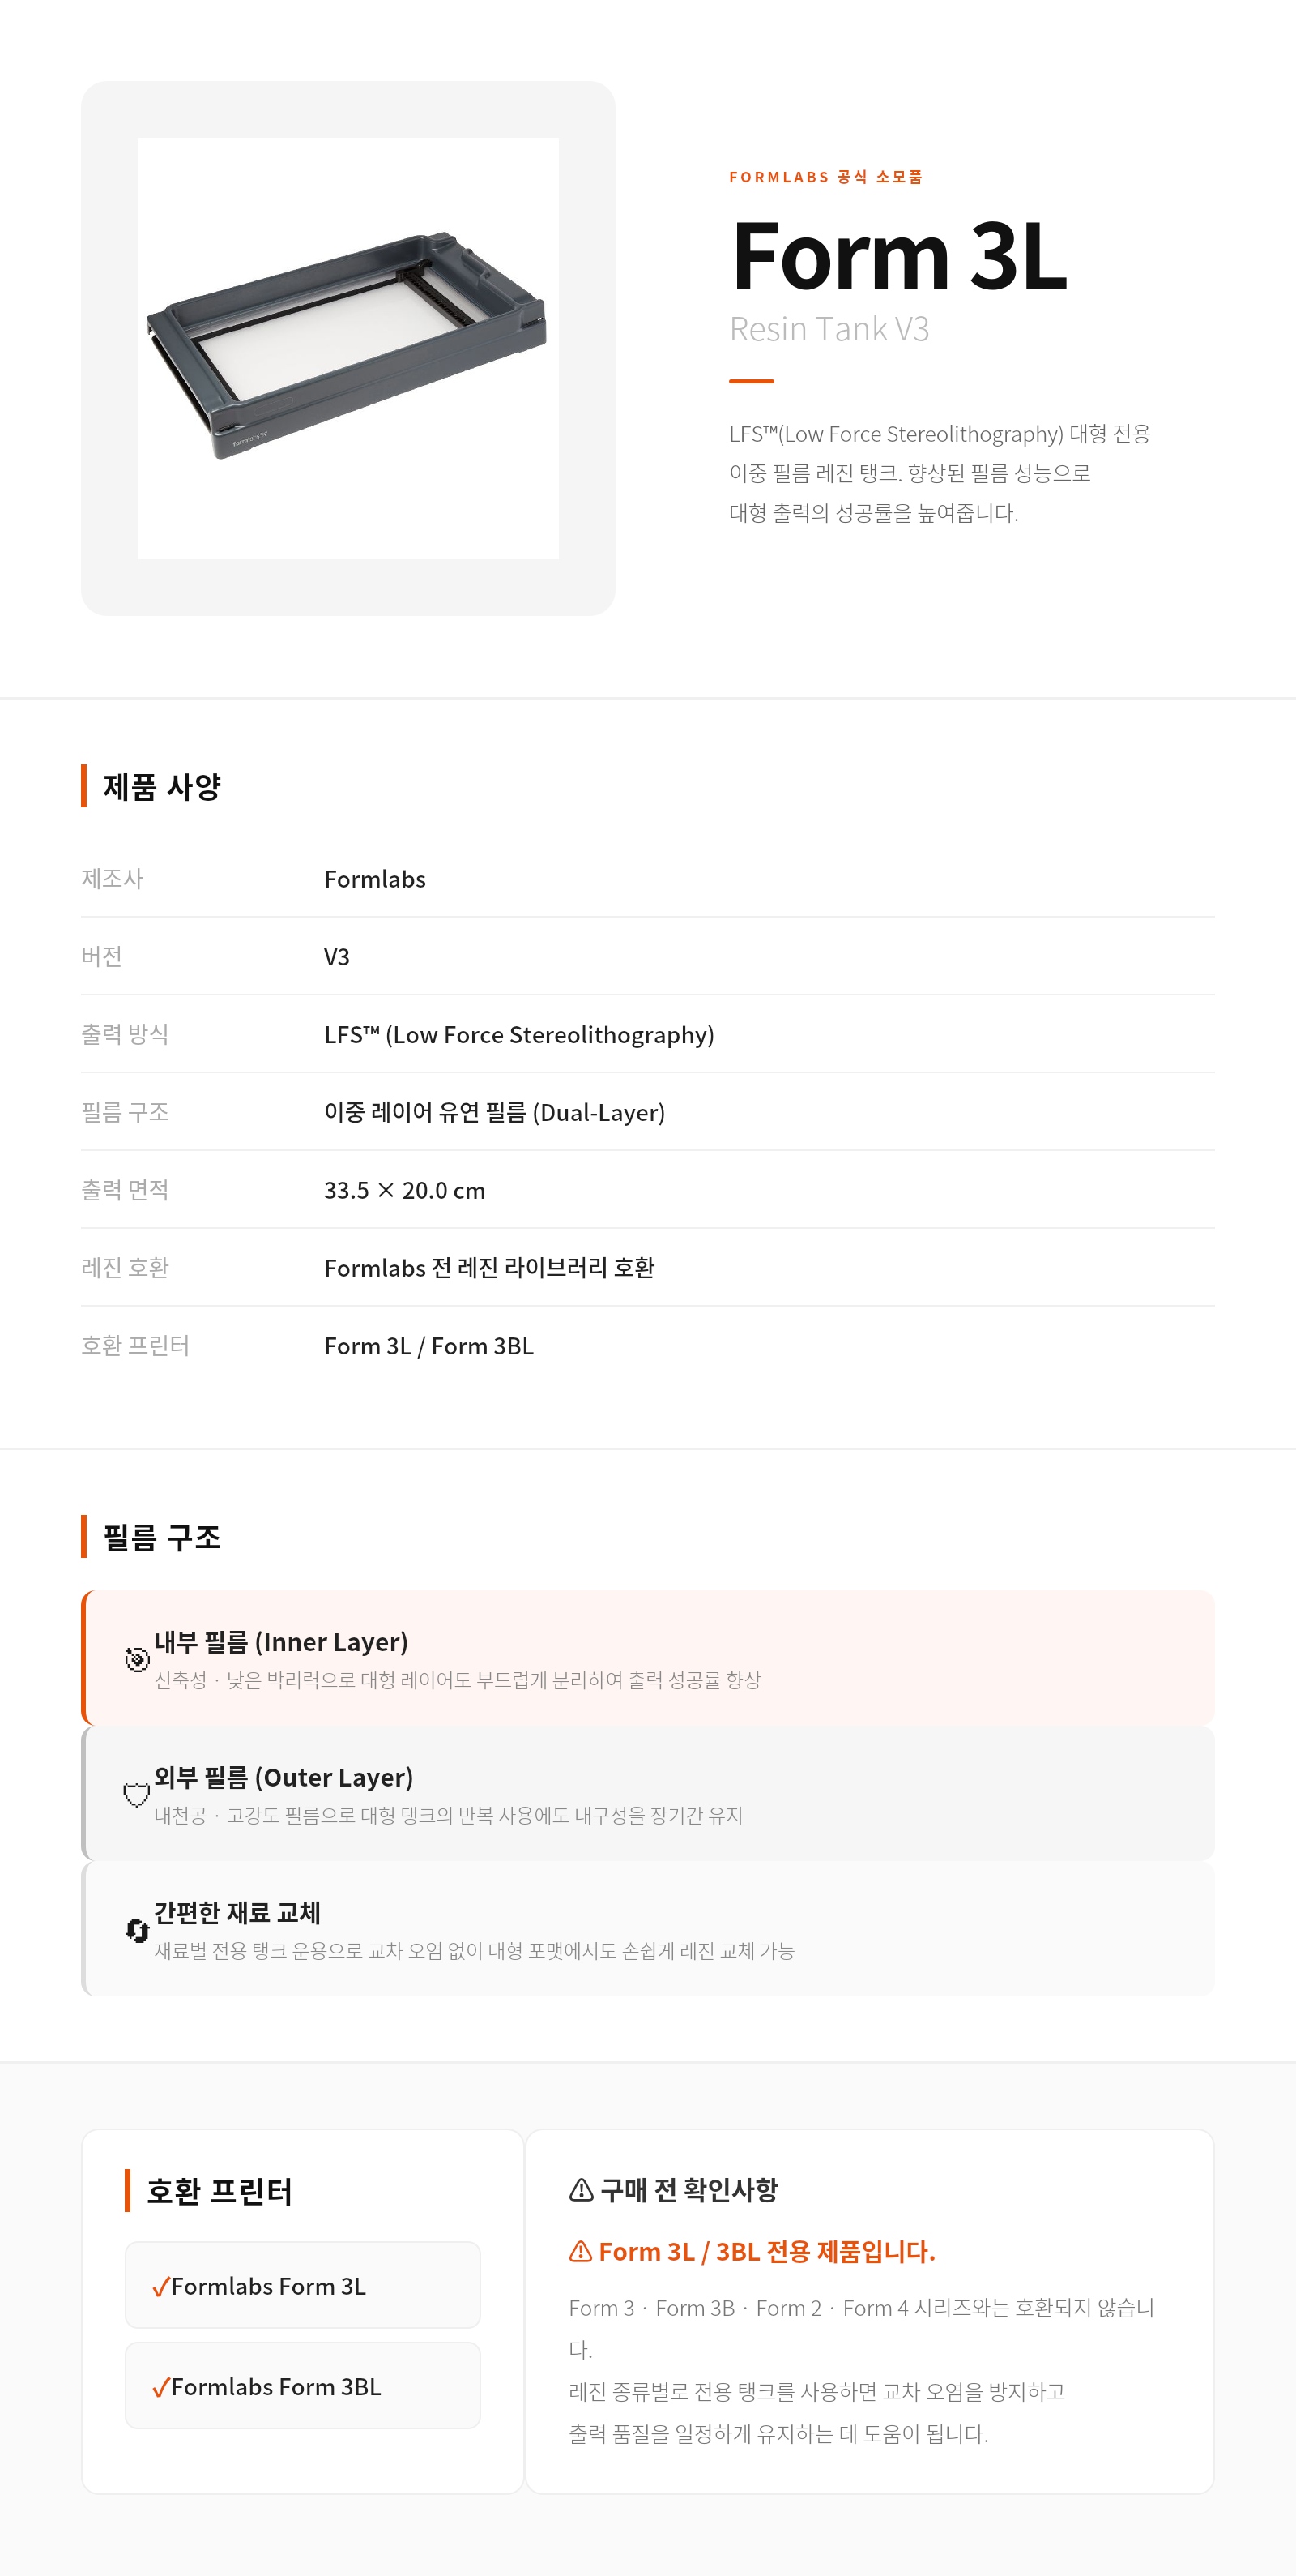Click the Form 3L / 3BL 전용 제품입니다 warning text

[766, 2252]
